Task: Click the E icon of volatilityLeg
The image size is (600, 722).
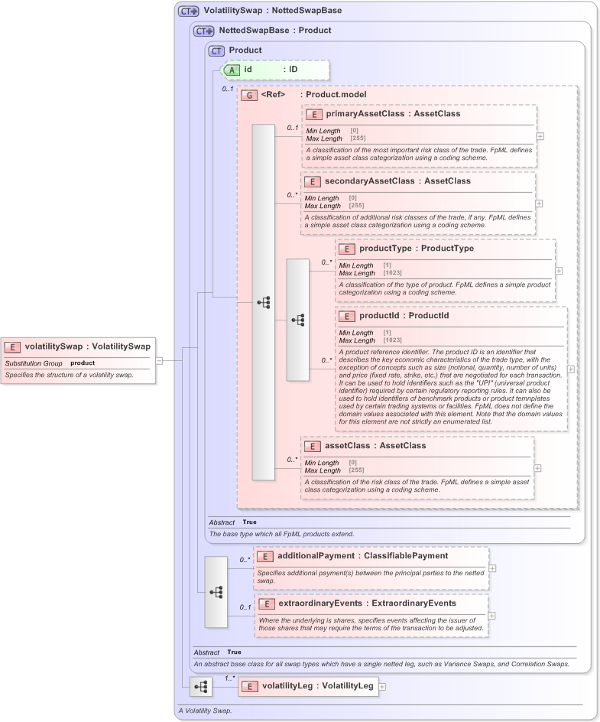Action: tap(250, 687)
